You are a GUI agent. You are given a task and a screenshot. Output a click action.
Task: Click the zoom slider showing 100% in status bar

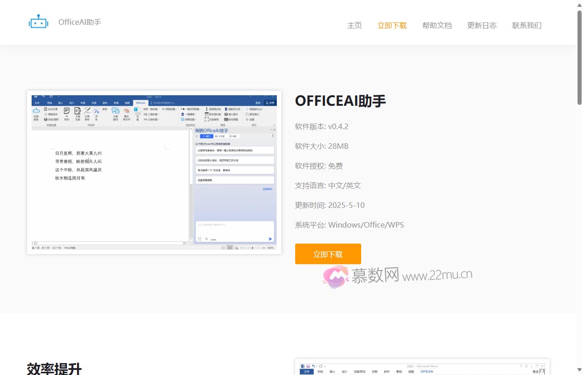[x=252, y=247]
